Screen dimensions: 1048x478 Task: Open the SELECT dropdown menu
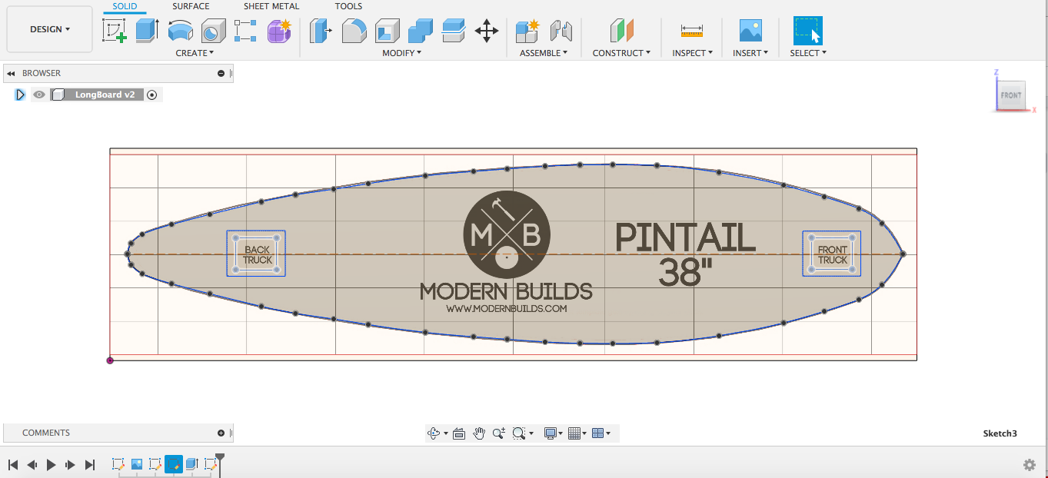click(808, 53)
